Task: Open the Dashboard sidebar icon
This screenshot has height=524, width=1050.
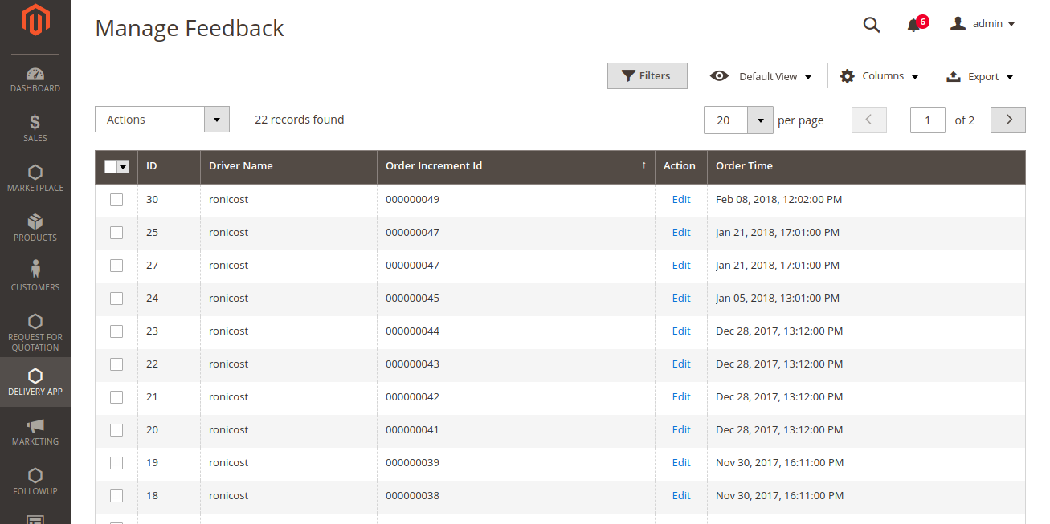Action: tap(35, 74)
